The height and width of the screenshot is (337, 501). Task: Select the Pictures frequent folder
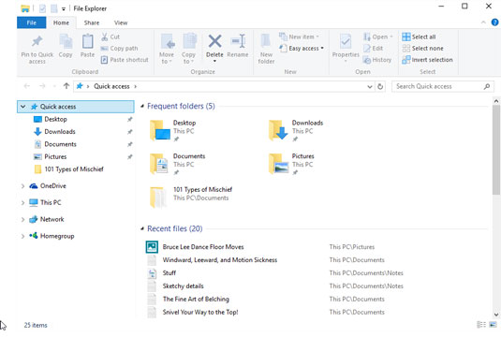[x=291, y=164]
